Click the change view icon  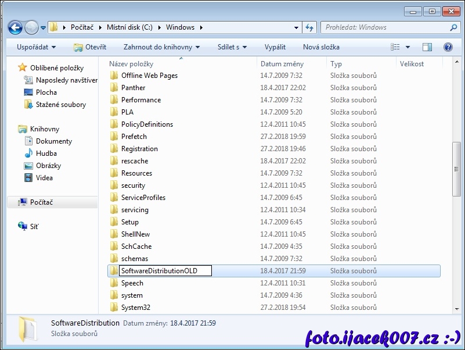click(x=395, y=47)
